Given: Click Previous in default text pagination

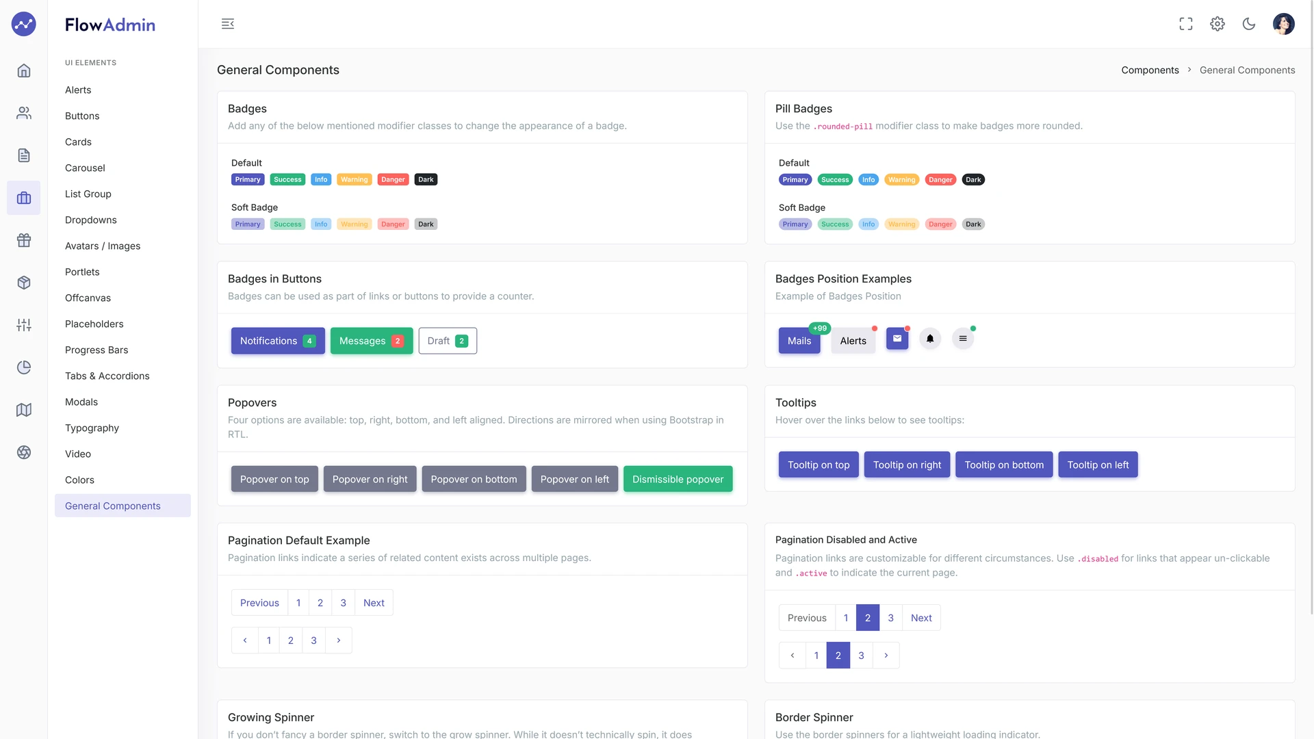Looking at the screenshot, I should click(x=259, y=603).
